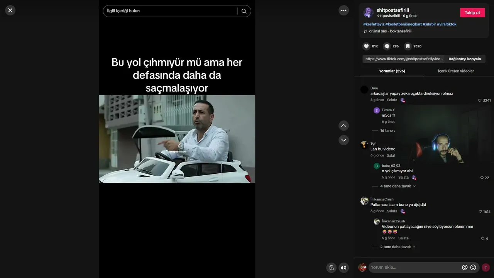Bookmark the video with the 9320 icon
Viewport: 494px width, 278px height.
click(x=408, y=46)
